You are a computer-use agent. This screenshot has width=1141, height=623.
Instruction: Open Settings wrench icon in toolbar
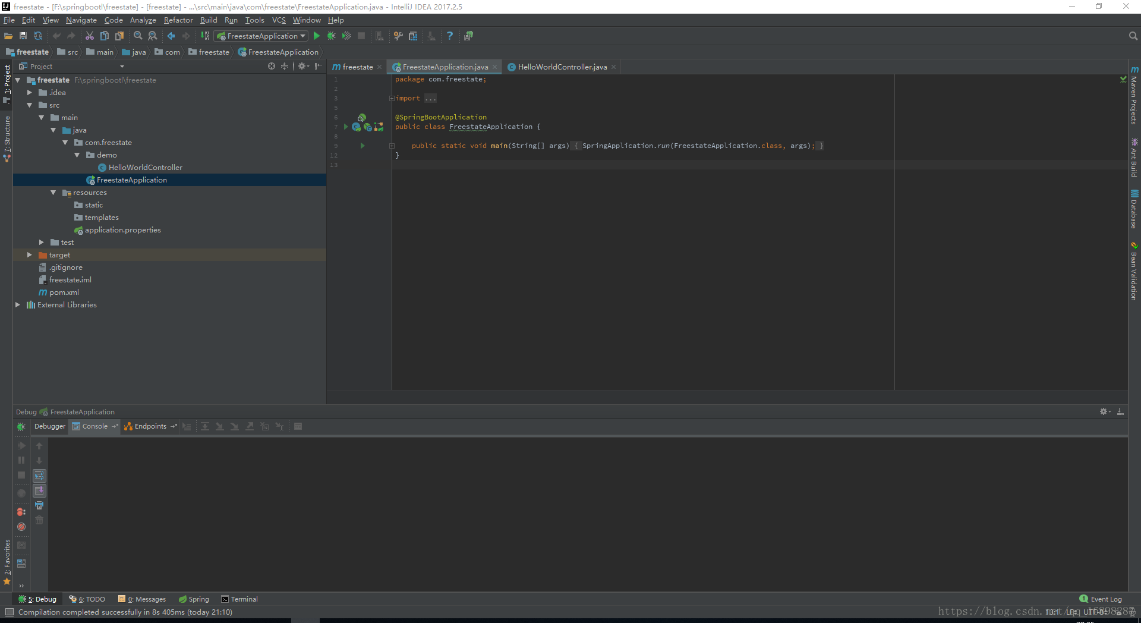[x=398, y=36]
